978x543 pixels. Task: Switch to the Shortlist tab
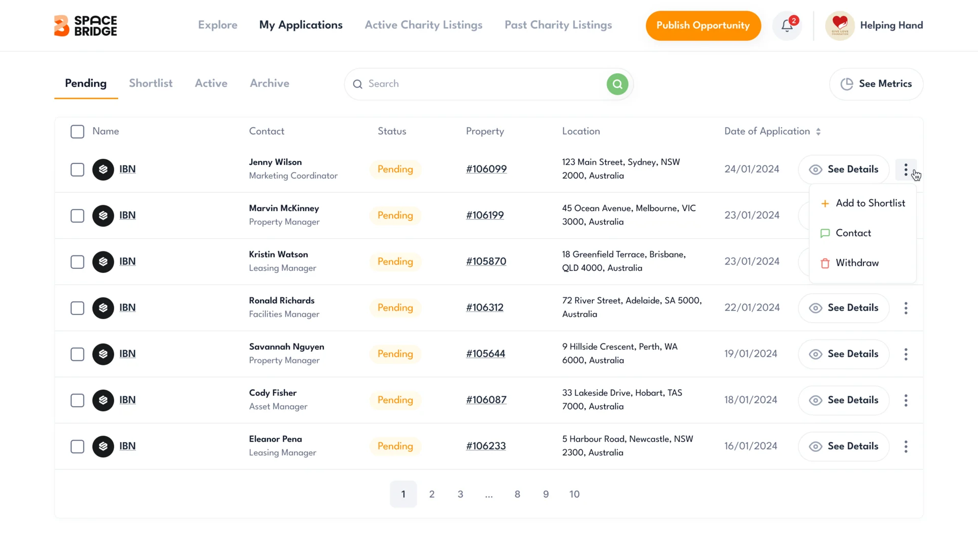(151, 83)
